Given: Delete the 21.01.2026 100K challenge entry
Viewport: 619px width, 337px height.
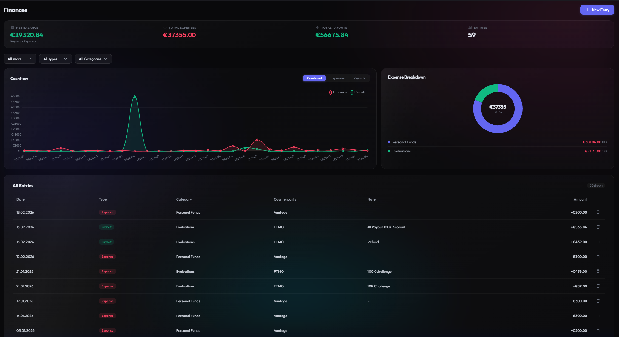Looking at the screenshot, I should [x=598, y=271].
